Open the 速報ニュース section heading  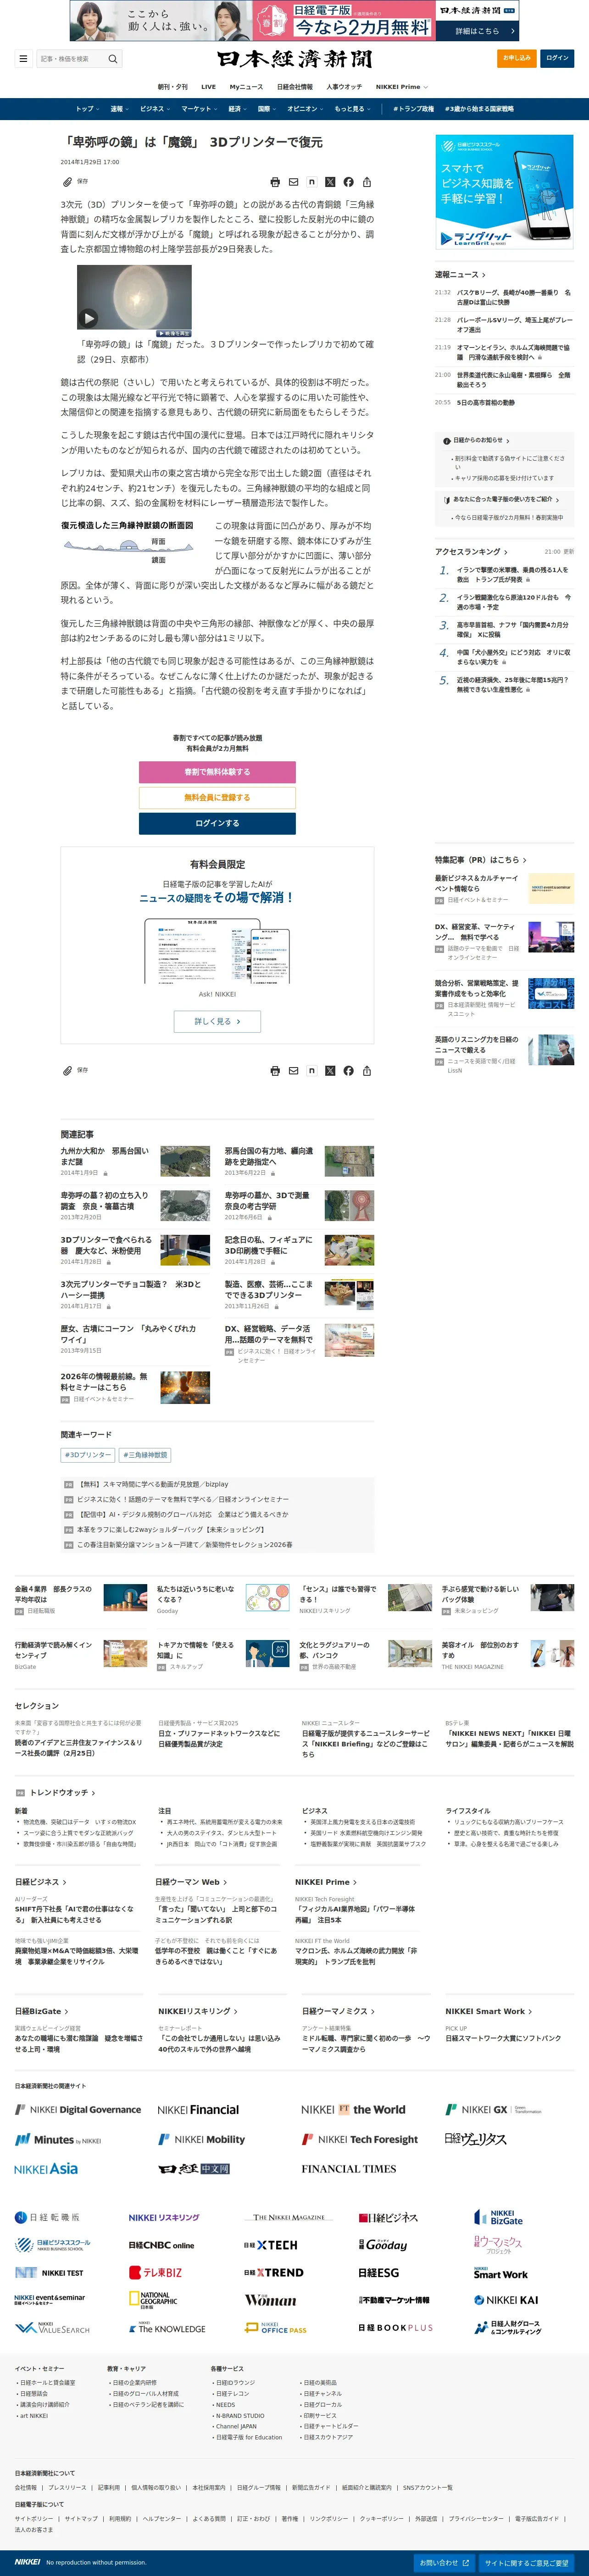click(460, 274)
